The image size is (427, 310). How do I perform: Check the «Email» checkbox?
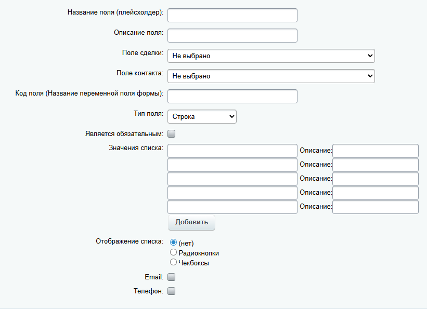172,277
